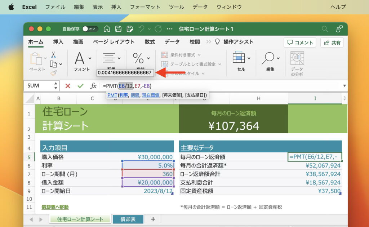Switch to the 数式 ribbon tab

pos(149,42)
